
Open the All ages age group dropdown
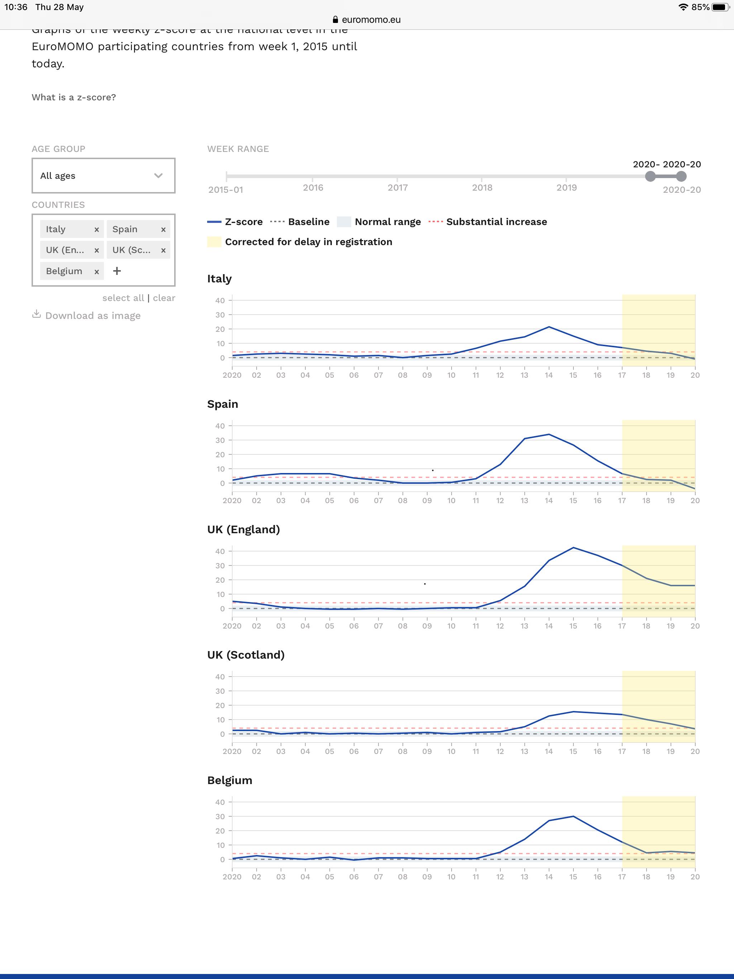[x=104, y=176]
